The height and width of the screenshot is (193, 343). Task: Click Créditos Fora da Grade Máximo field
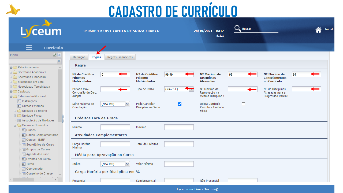point(179,127)
